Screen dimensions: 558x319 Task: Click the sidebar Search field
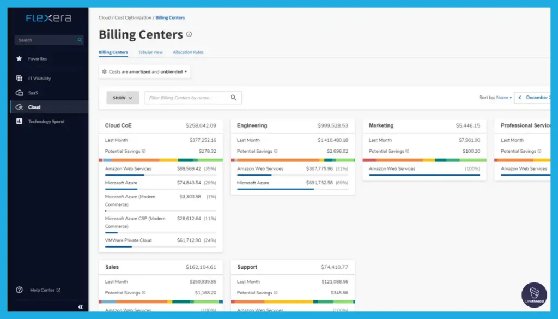click(x=49, y=40)
